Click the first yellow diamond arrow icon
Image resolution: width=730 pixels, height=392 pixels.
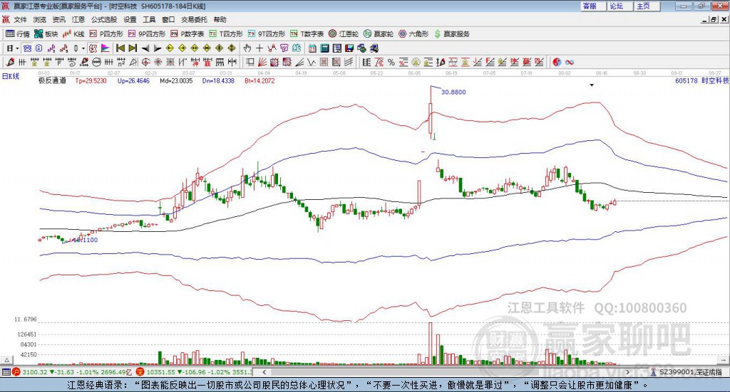click(x=170, y=48)
